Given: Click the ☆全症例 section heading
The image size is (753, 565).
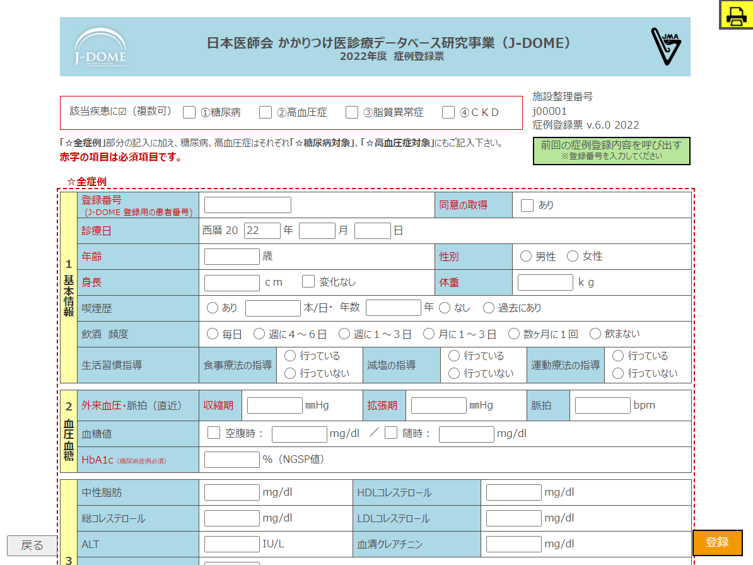Looking at the screenshot, I should pos(87,182).
